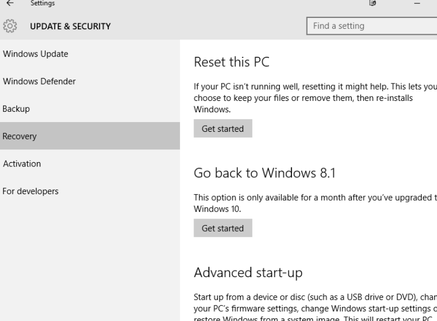Go to the Windows Defender section
The image size is (437, 321).
(x=39, y=81)
